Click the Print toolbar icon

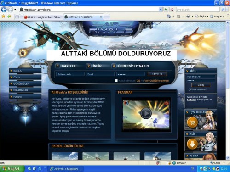point(188,17)
